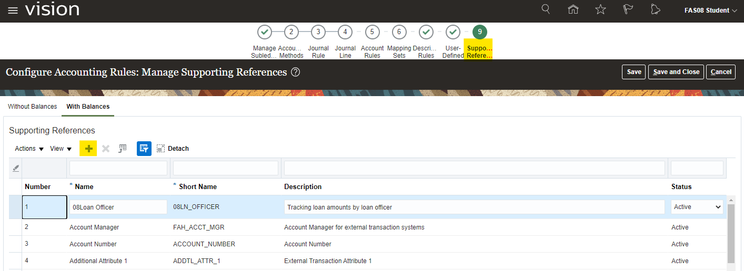Go to step 5 Account Rules
Viewport: 744px width, 271px height.
coord(372,32)
